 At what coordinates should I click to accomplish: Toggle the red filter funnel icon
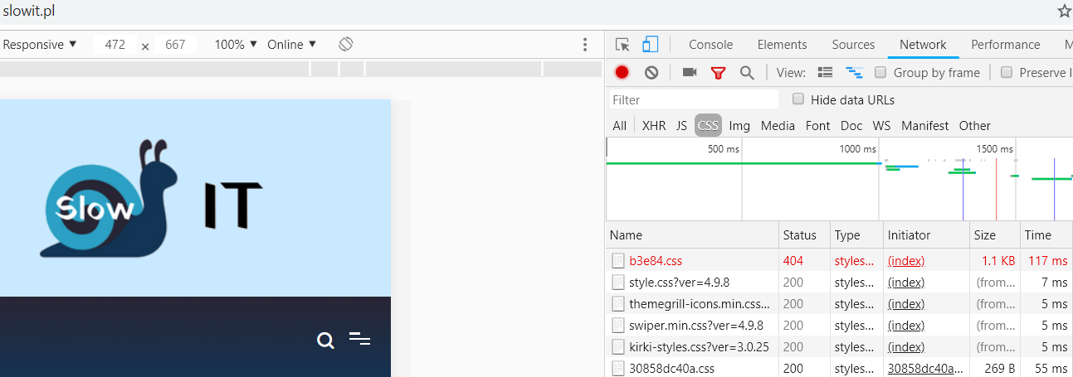[719, 73]
